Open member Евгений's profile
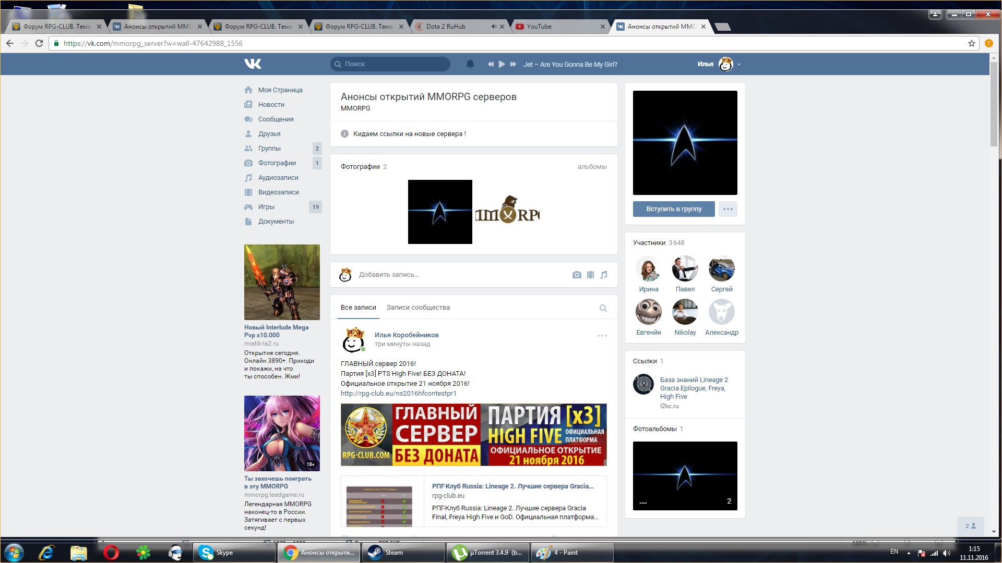1002x563 pixels. [648, 317]
